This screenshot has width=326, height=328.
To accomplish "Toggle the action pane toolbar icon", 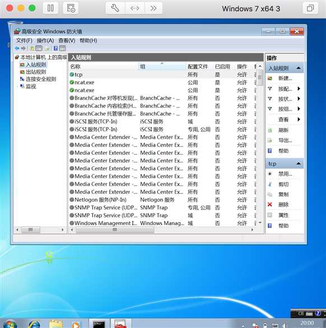I will tap(62, 49).
